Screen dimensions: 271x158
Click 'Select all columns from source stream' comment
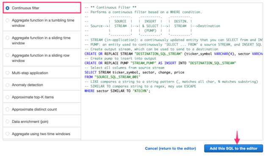click(x=124, y=68)
